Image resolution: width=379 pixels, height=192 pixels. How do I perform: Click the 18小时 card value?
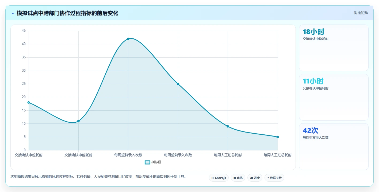tap(313, 32)
